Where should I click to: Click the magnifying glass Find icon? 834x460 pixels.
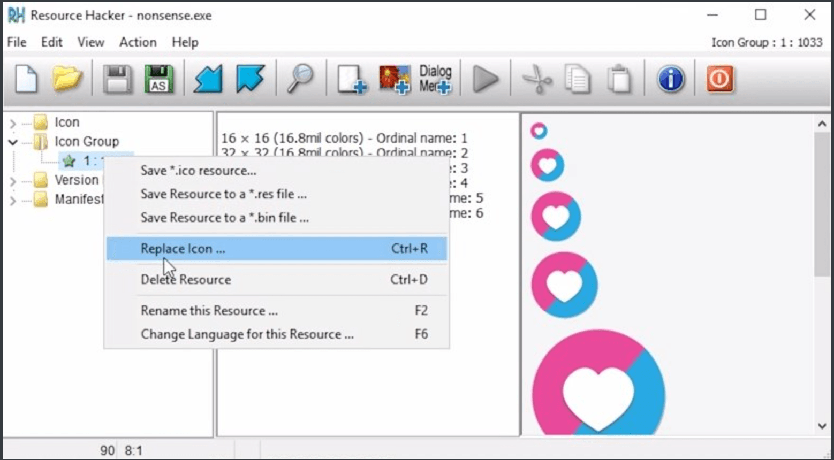(300, 79)
